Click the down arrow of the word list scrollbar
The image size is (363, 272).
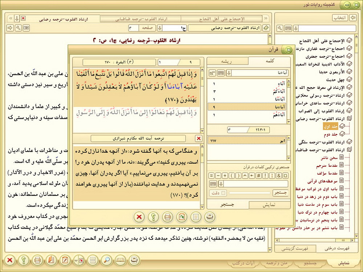289,121
